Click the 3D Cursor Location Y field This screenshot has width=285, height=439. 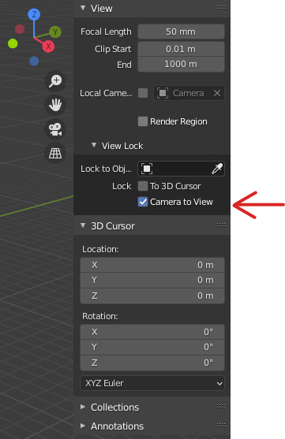pyautogui.click(x=152, y=281)
